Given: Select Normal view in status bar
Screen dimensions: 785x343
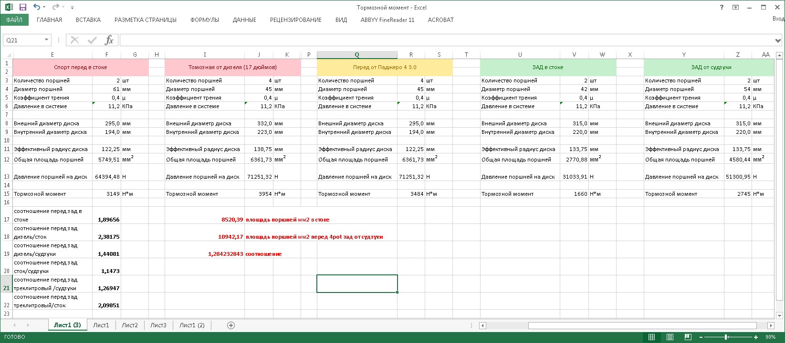Looking at the screenshot, I should (x=651, y=337).
